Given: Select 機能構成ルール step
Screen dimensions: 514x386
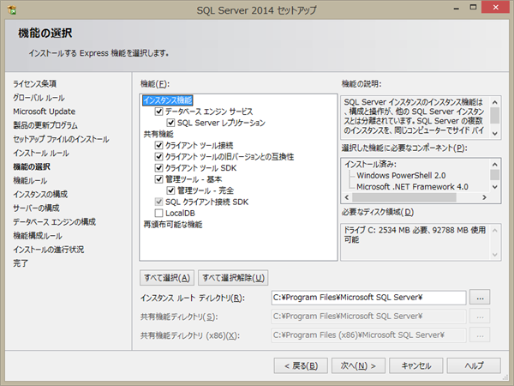Looking at the screenshot, I should (38, 236).
